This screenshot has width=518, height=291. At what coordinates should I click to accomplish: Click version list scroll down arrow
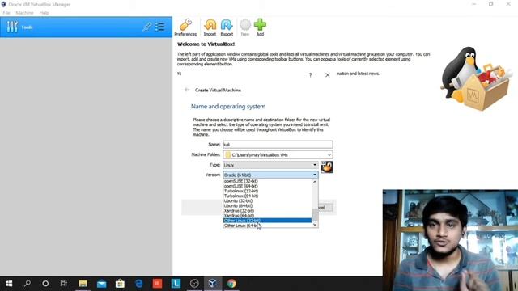[x=315, y=225]
